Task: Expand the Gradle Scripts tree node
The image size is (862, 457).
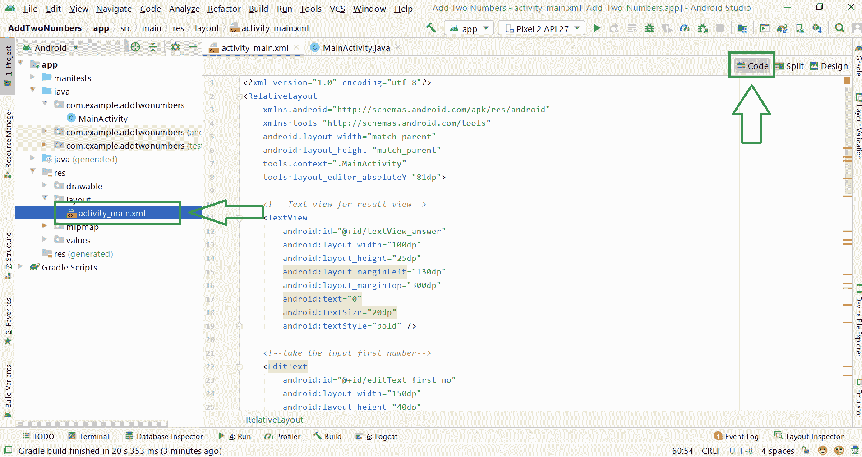Action: (x=20, y=267)
